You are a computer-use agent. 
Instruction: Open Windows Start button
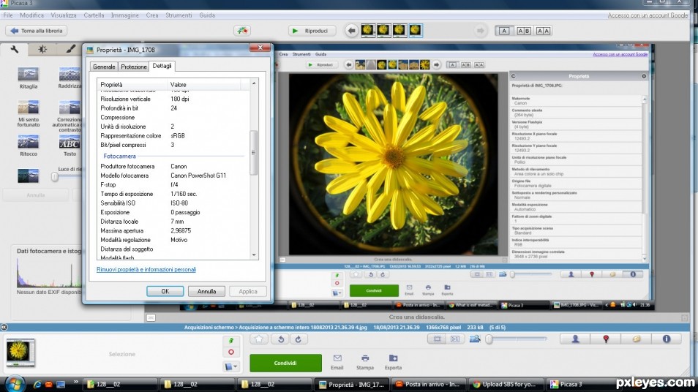(x=15, y=384)
